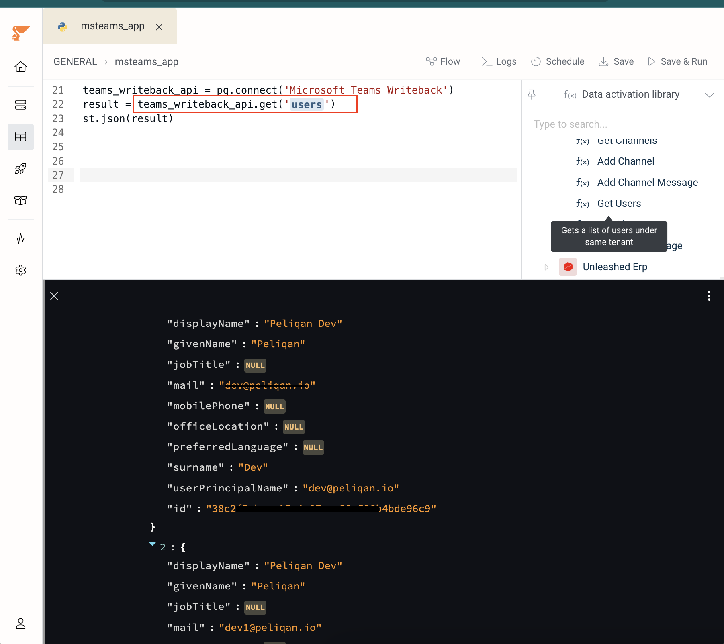Screen dimensions: 724x644
Task: Open the three-dot menu in output panel
Action: pos(709,296)
